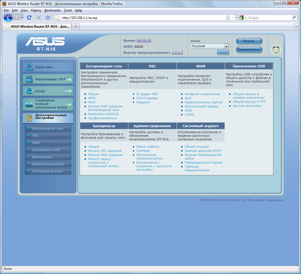Go to the Home page icon

tap(48, 18)
